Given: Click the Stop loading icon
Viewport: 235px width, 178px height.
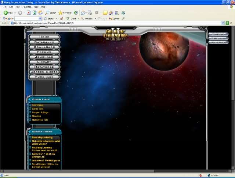Looking at the screenshot, I should point(29,13).
